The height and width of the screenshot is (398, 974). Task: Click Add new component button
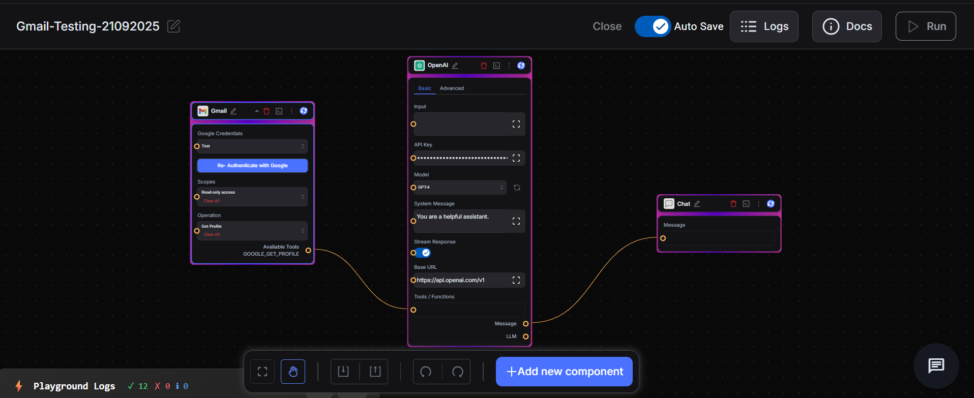pos(564,372)
